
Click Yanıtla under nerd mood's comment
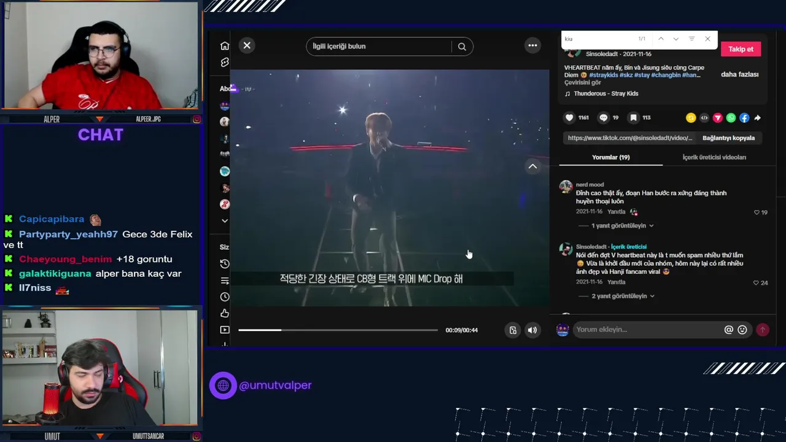pyautogui.click(x=617, y=212)
